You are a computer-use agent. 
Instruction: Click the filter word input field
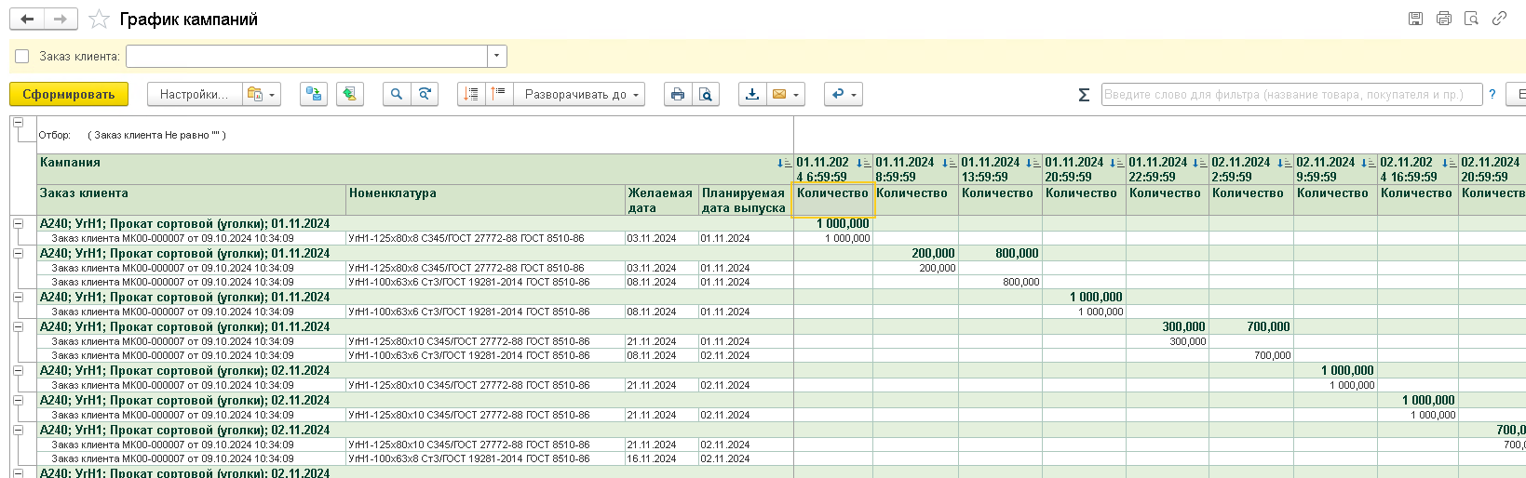[1290, 95]
